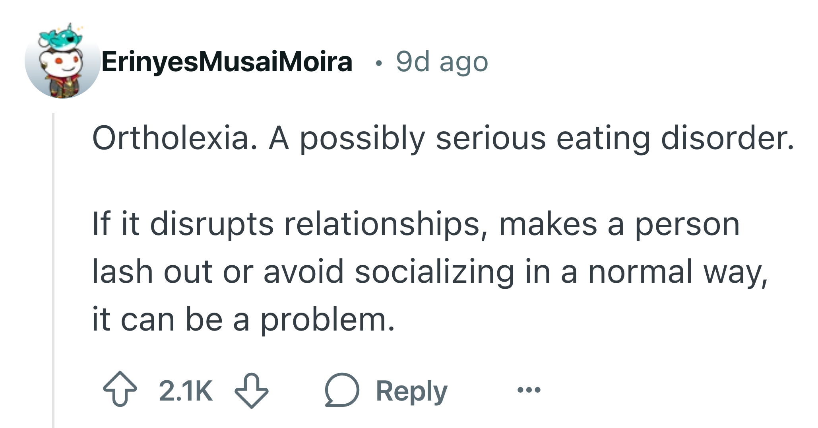
Task: Open the ErinyesMusaiMoira avatar image
Action: pyautogui.click(x=62, y=60)
